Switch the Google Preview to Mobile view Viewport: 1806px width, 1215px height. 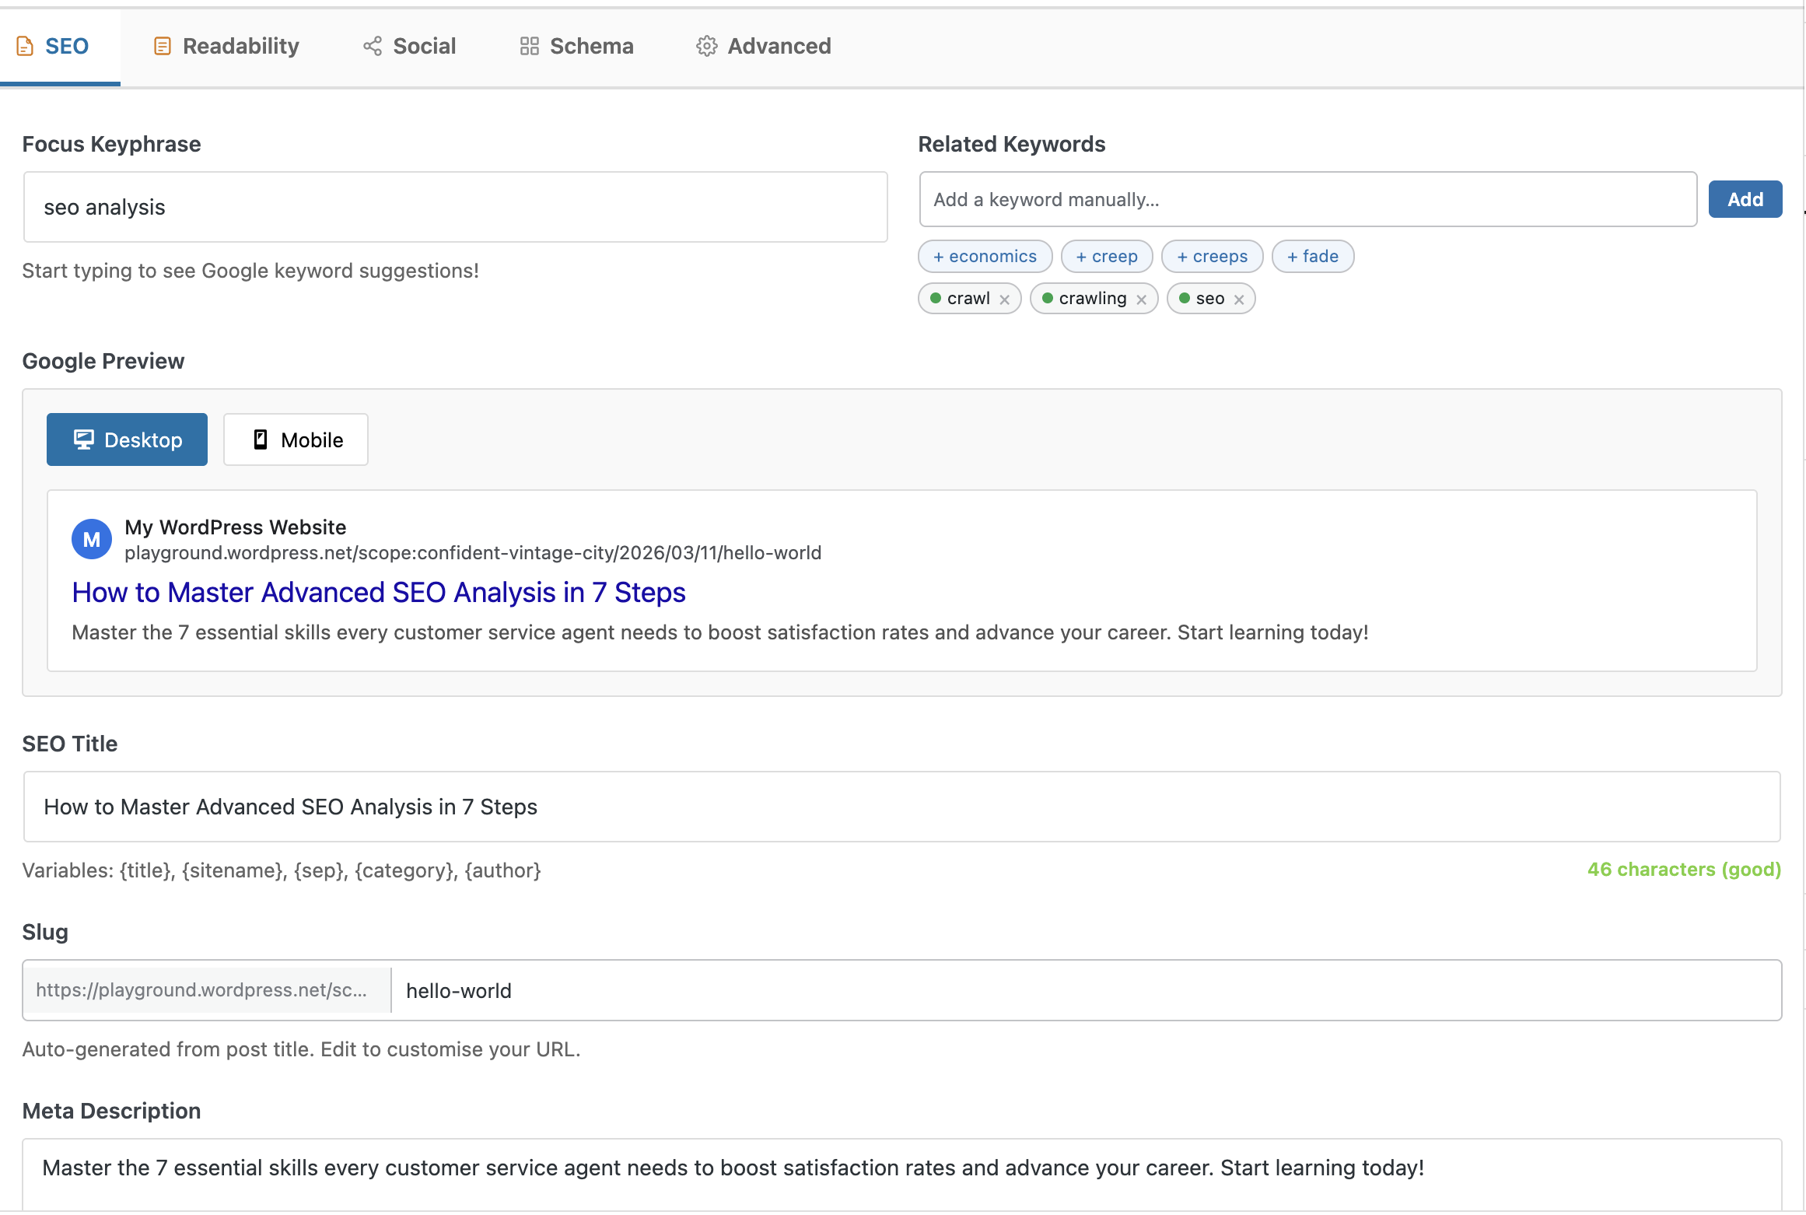[296, 439]
